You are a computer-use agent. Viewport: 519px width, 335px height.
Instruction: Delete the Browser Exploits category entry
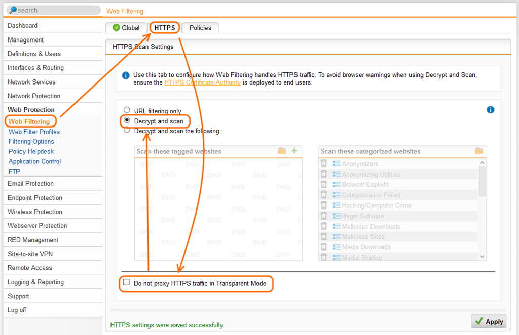[324, 184]
